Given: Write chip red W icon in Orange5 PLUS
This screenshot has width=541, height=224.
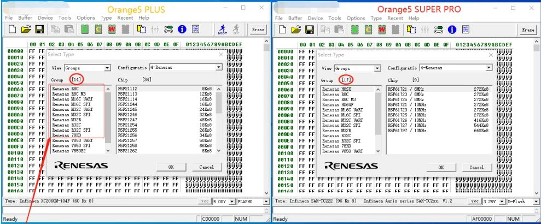Looking at the screenshot, I should point(112,30).
